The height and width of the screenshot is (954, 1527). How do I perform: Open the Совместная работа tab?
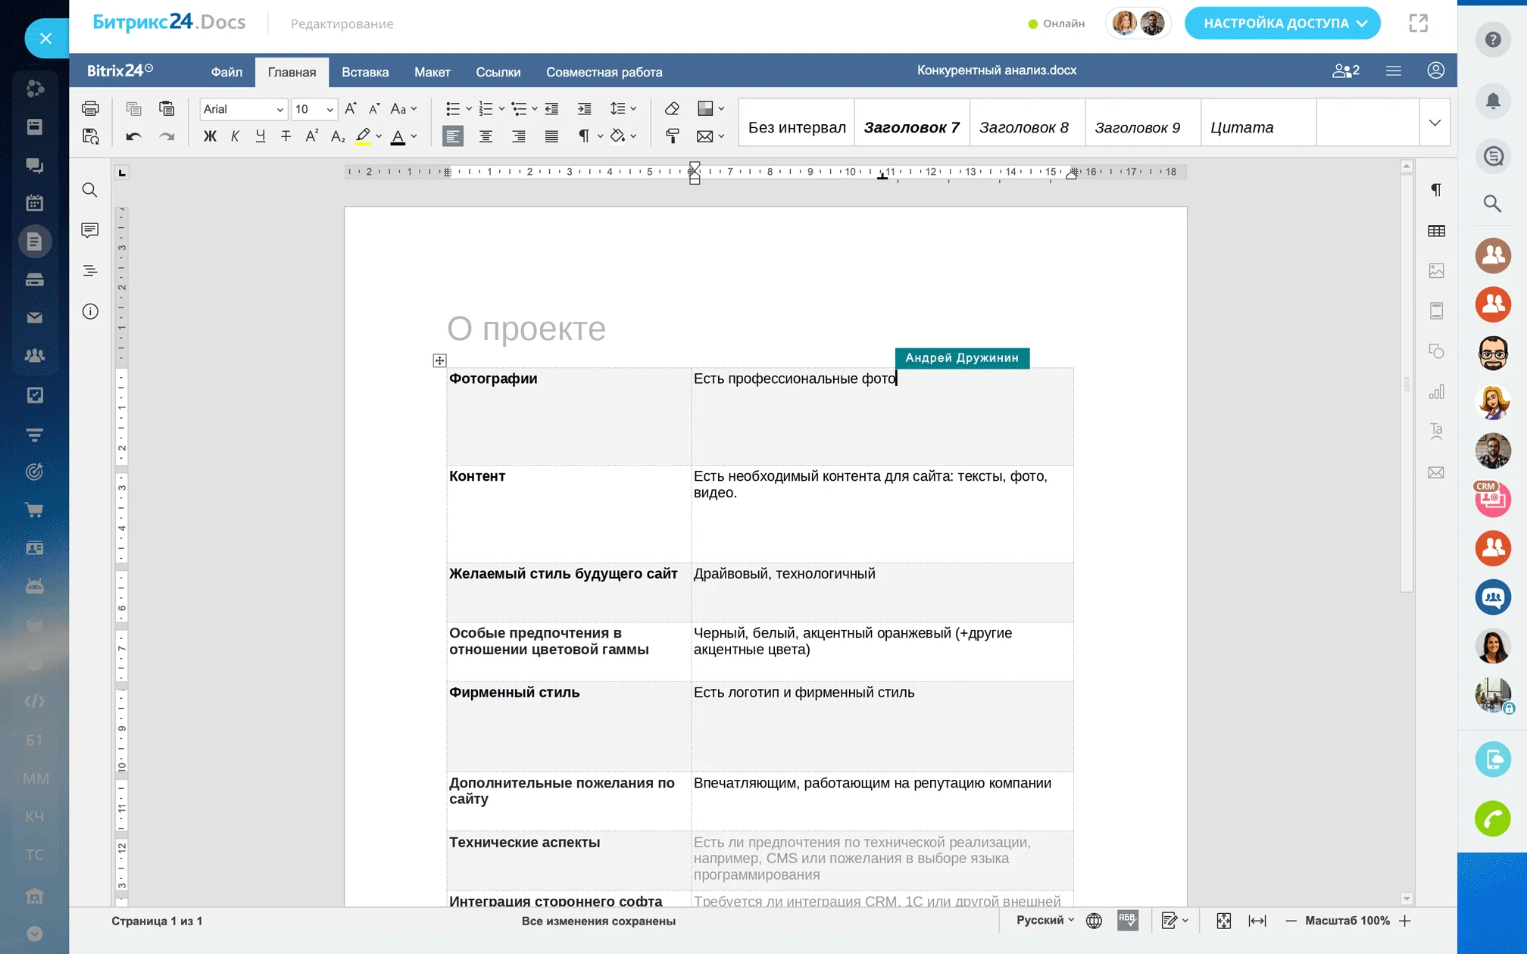[604, 72]
